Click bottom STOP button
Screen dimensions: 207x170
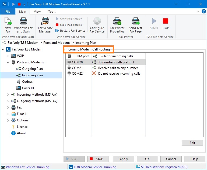pyautogui.click(x=98, y=159)
